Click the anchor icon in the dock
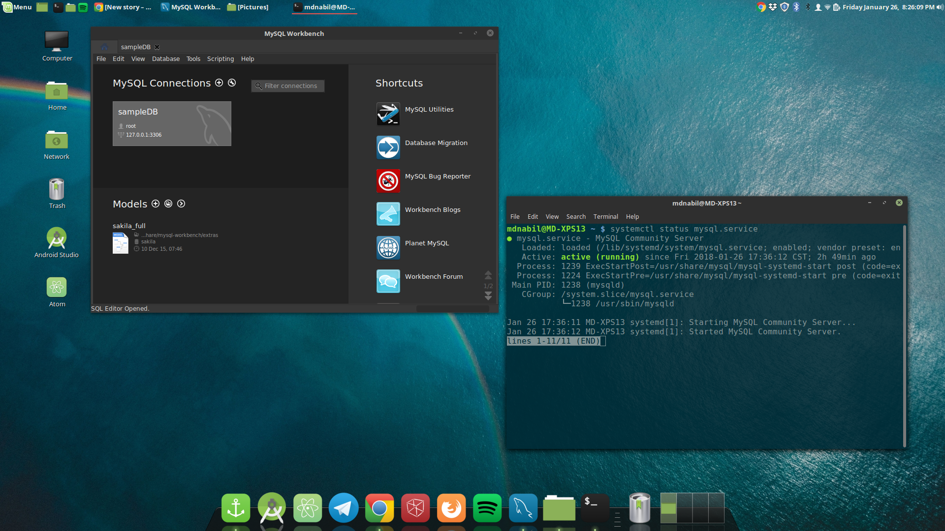The width and height of the screenshot is (945, 531). (236, 508)
